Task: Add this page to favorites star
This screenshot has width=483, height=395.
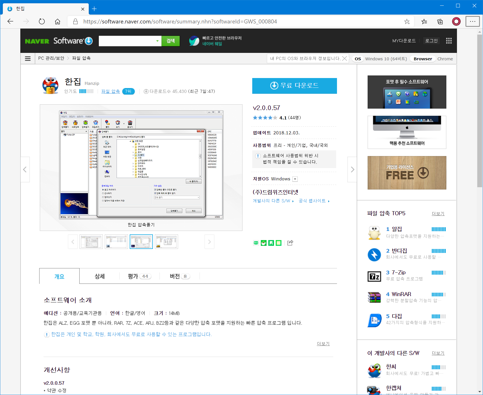Action: [407, 21]
